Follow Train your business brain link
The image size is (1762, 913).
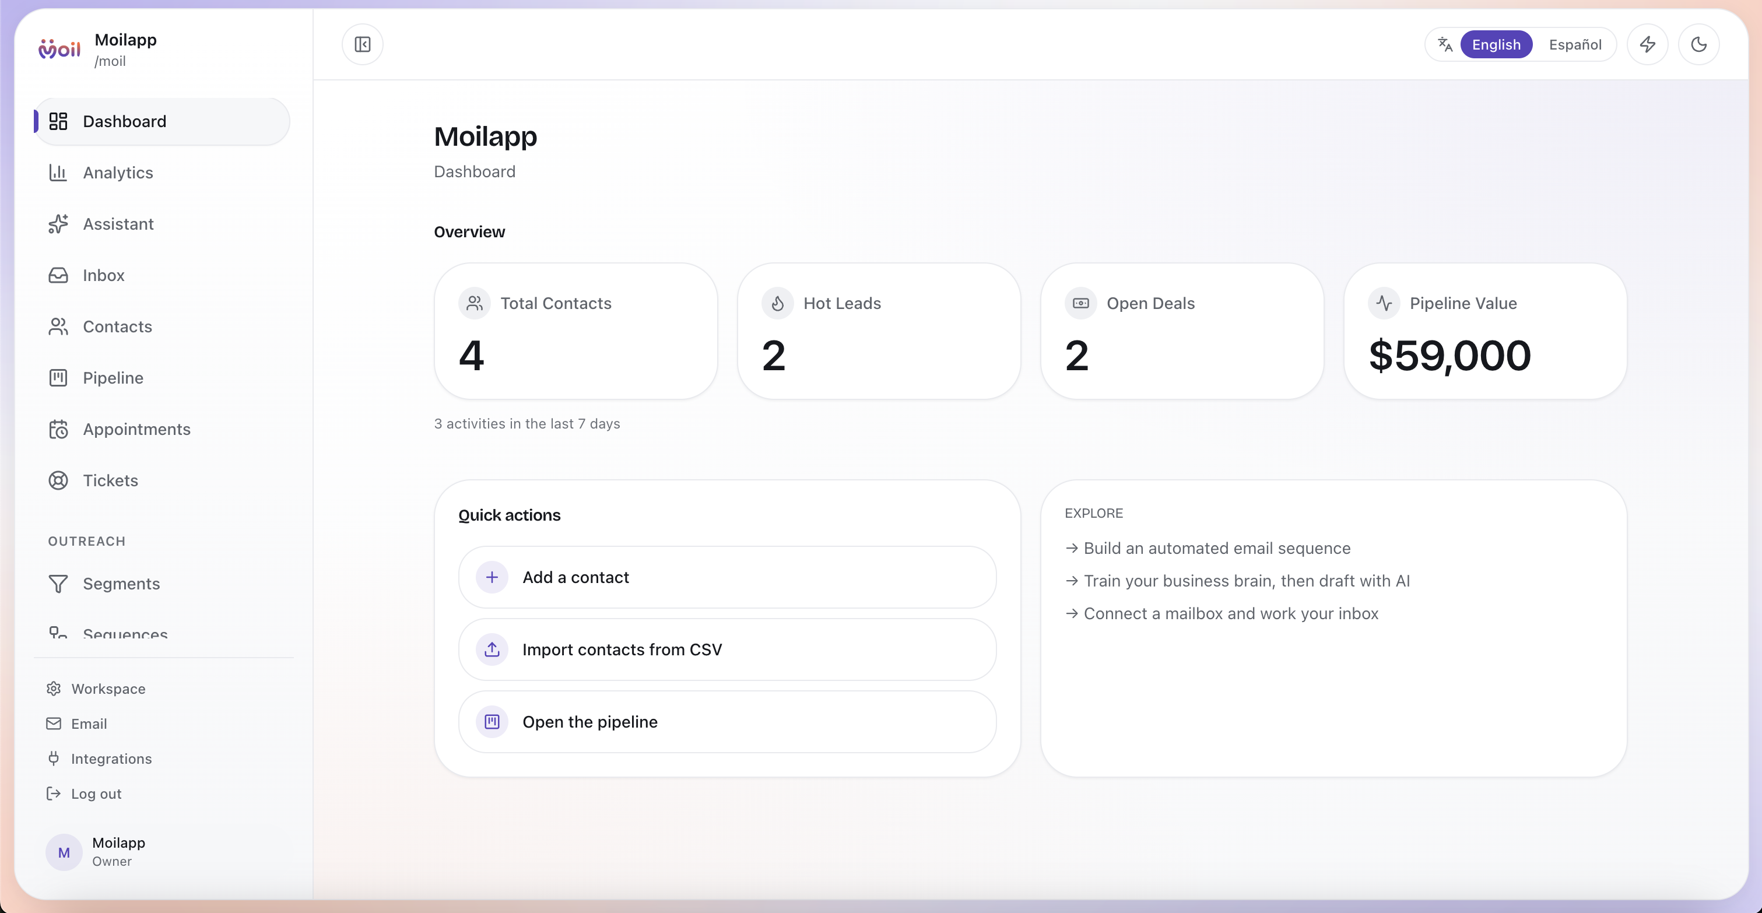point(1237,581)
